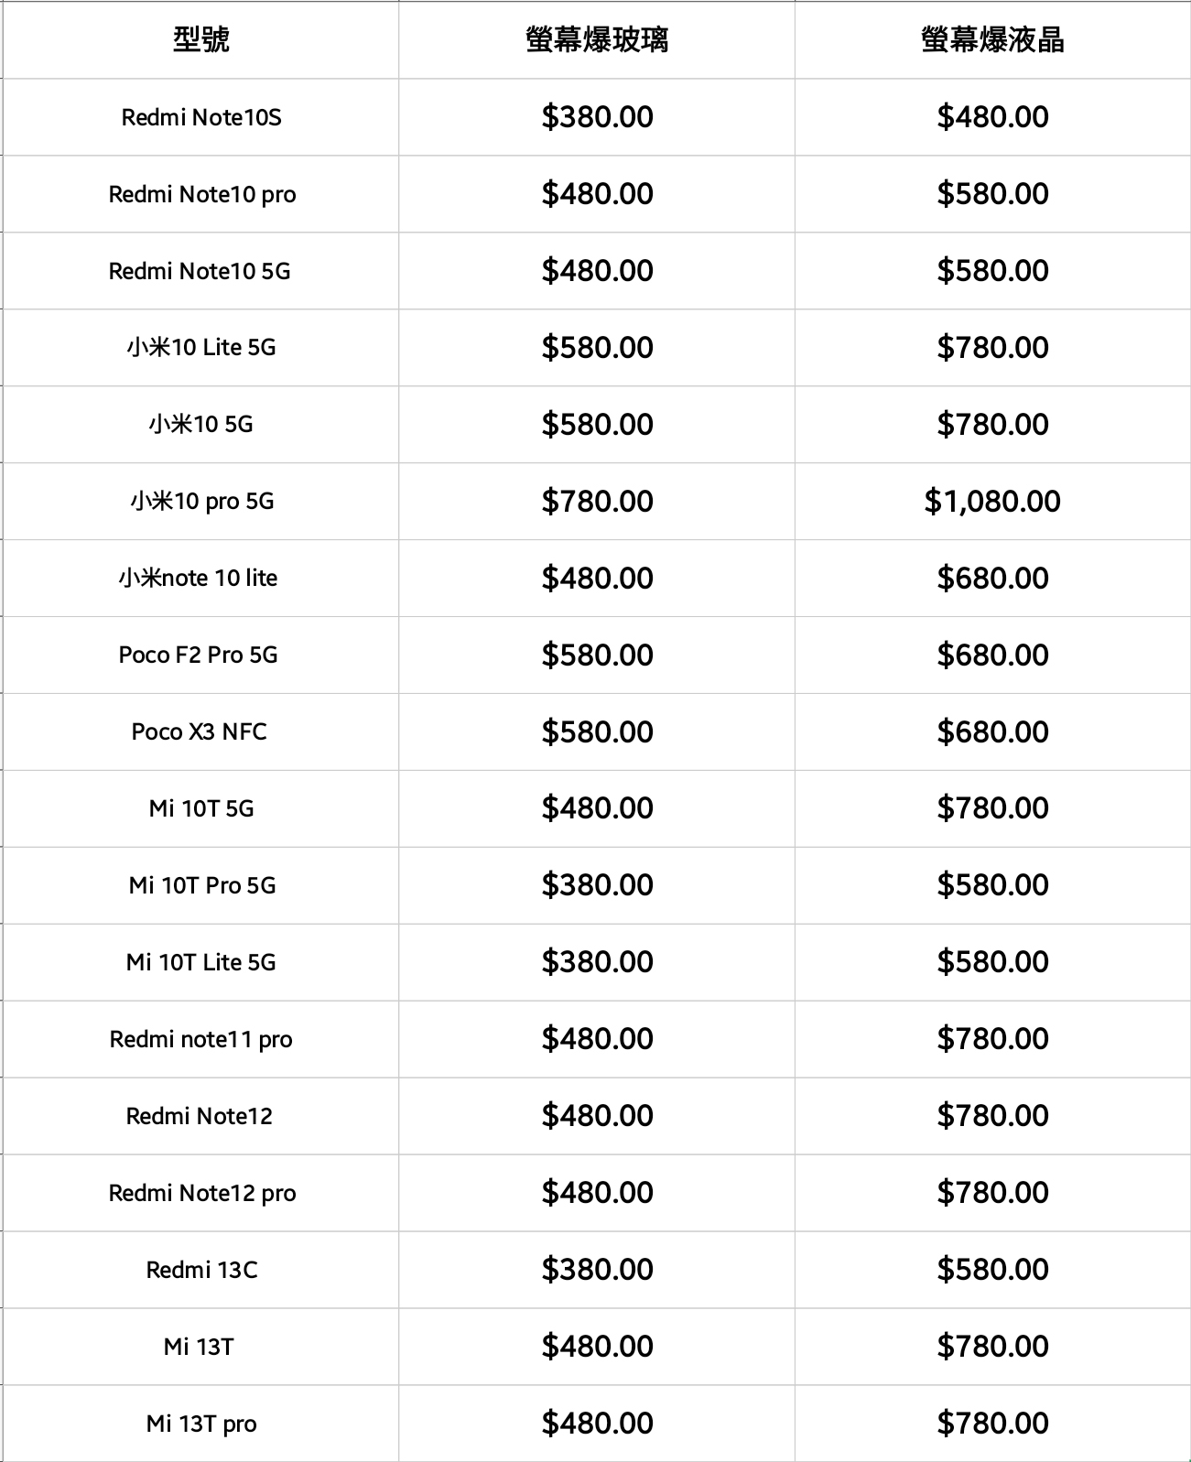Viewport: 1191px width, 1462px height.
Task: Click the 型號 column header
Action: point(200,39)
